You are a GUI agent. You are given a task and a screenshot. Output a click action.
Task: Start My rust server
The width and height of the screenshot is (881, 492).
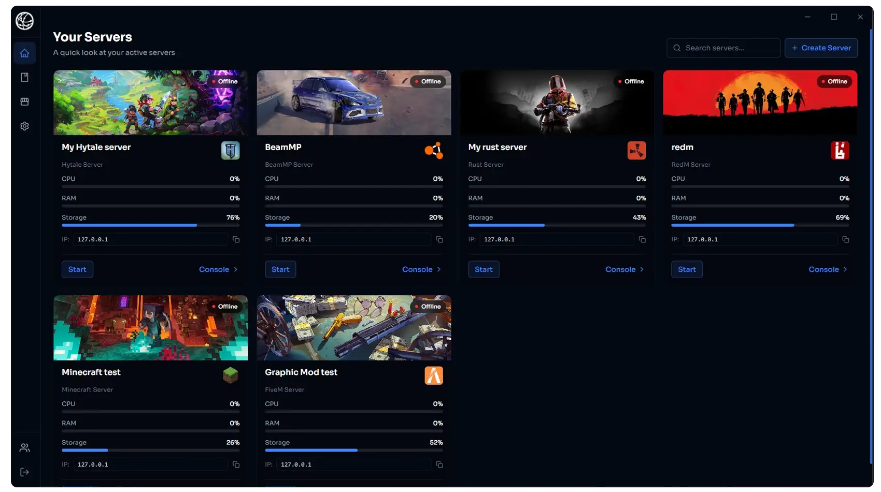click(x=484, y=270)
